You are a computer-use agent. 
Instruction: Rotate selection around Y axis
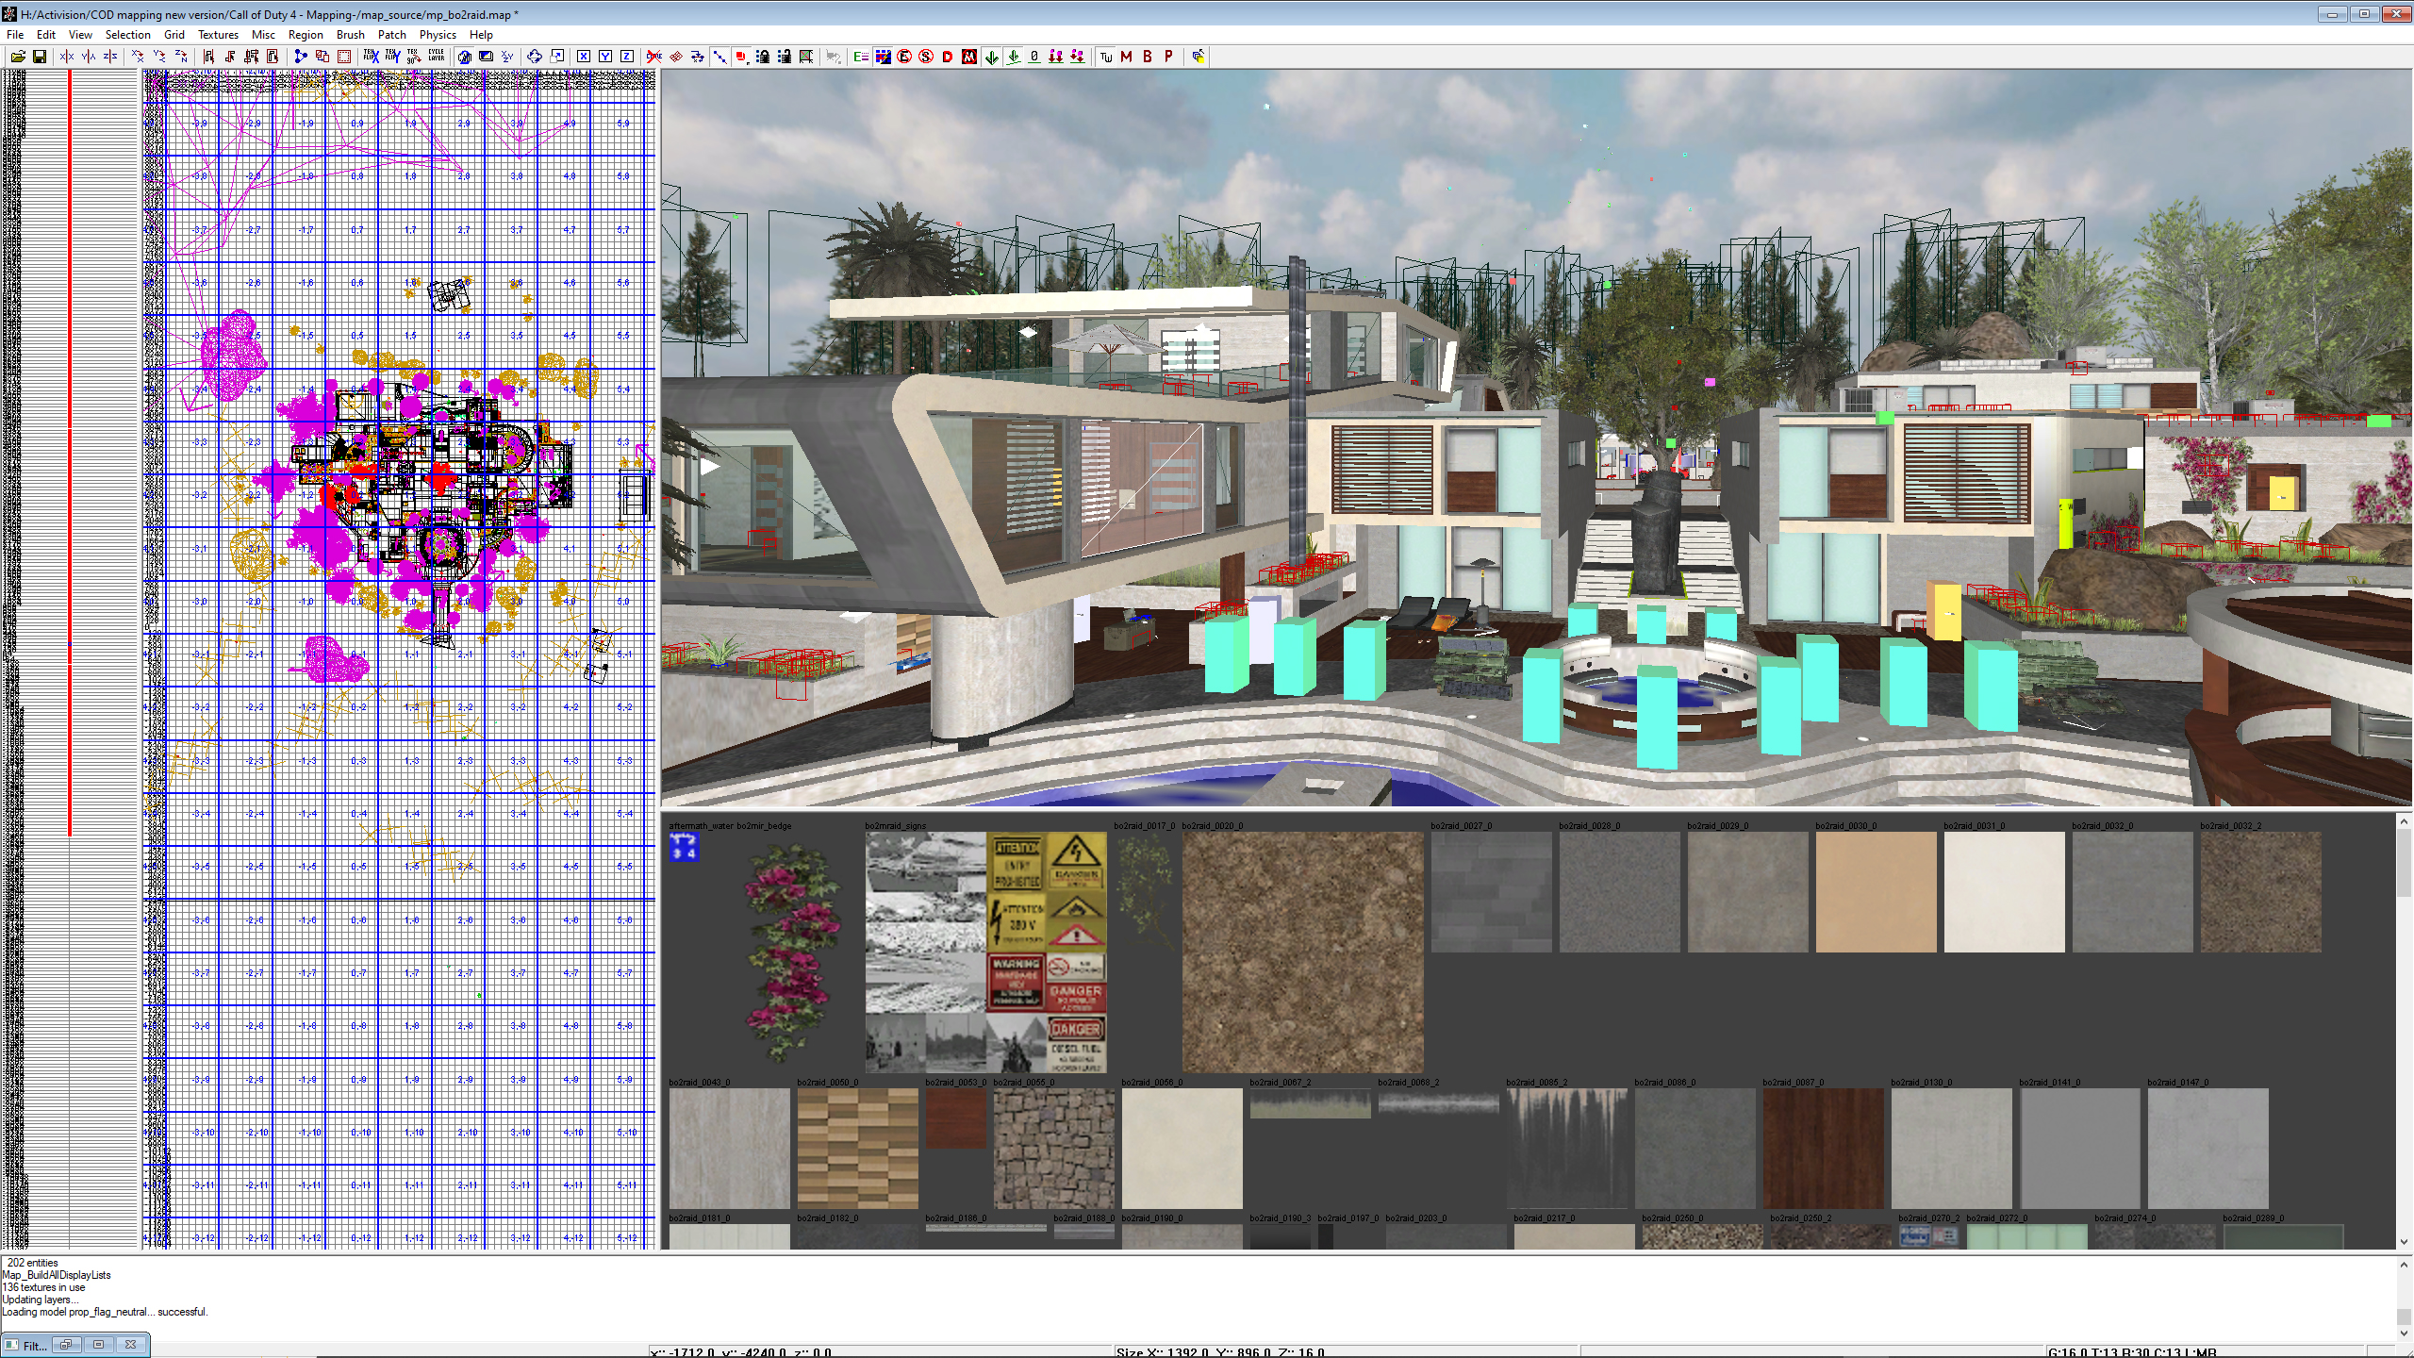(x=159, y=57)
